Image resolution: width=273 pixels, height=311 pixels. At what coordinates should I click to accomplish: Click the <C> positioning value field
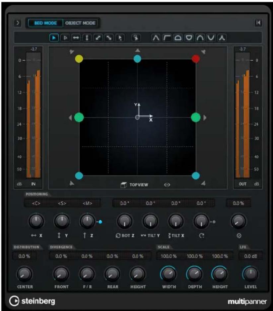[36, 203]
